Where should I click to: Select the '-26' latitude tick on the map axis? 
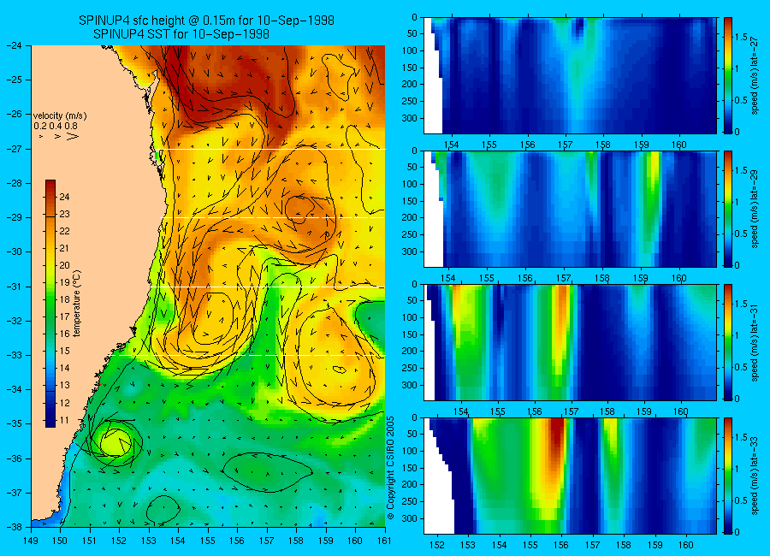pos(15,114)
